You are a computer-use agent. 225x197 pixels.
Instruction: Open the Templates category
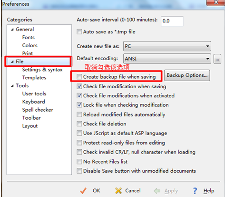pos(34,78)
